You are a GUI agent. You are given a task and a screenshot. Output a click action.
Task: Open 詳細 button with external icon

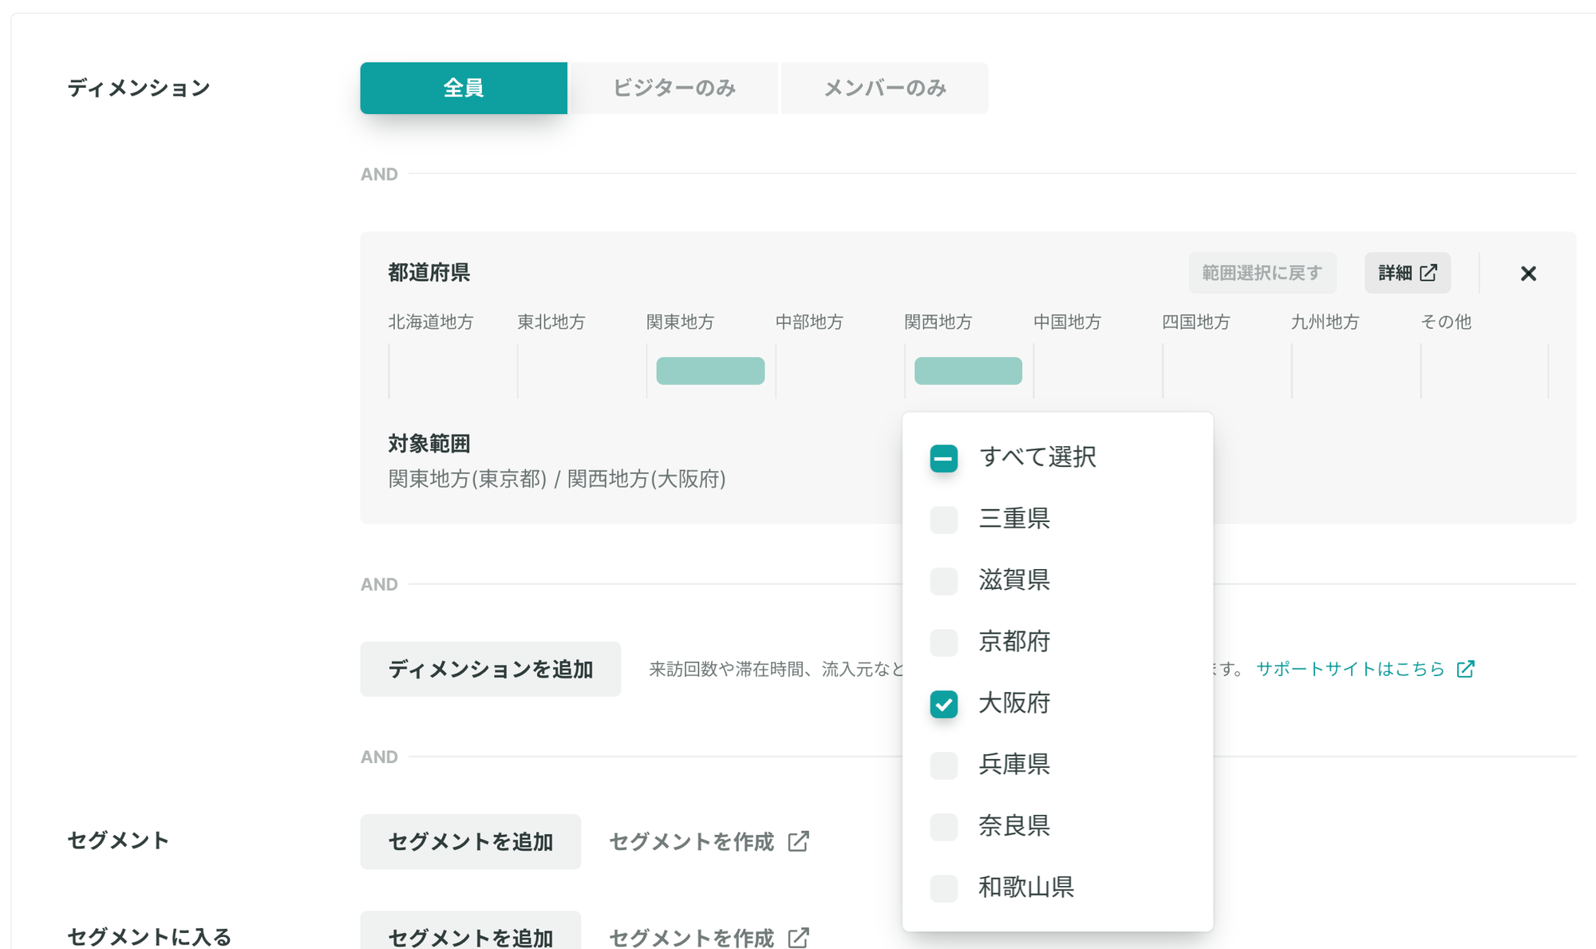[x=1408, y=273]
